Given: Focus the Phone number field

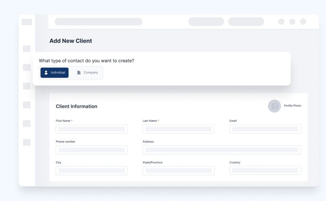Looking at the screenshot, I should click(x=92, y=150).
